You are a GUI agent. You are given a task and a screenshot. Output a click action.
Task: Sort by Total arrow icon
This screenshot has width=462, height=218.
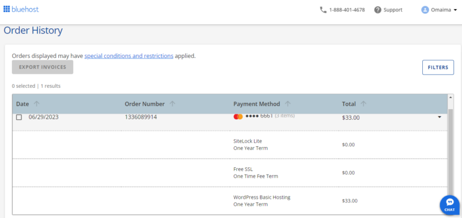(x=363, y=104)
